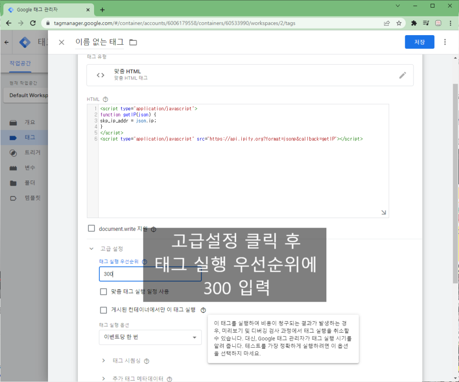Expand 추가 태그 메타데이터 section
This screenshot has width=459, height=382.
click(103, 379)
